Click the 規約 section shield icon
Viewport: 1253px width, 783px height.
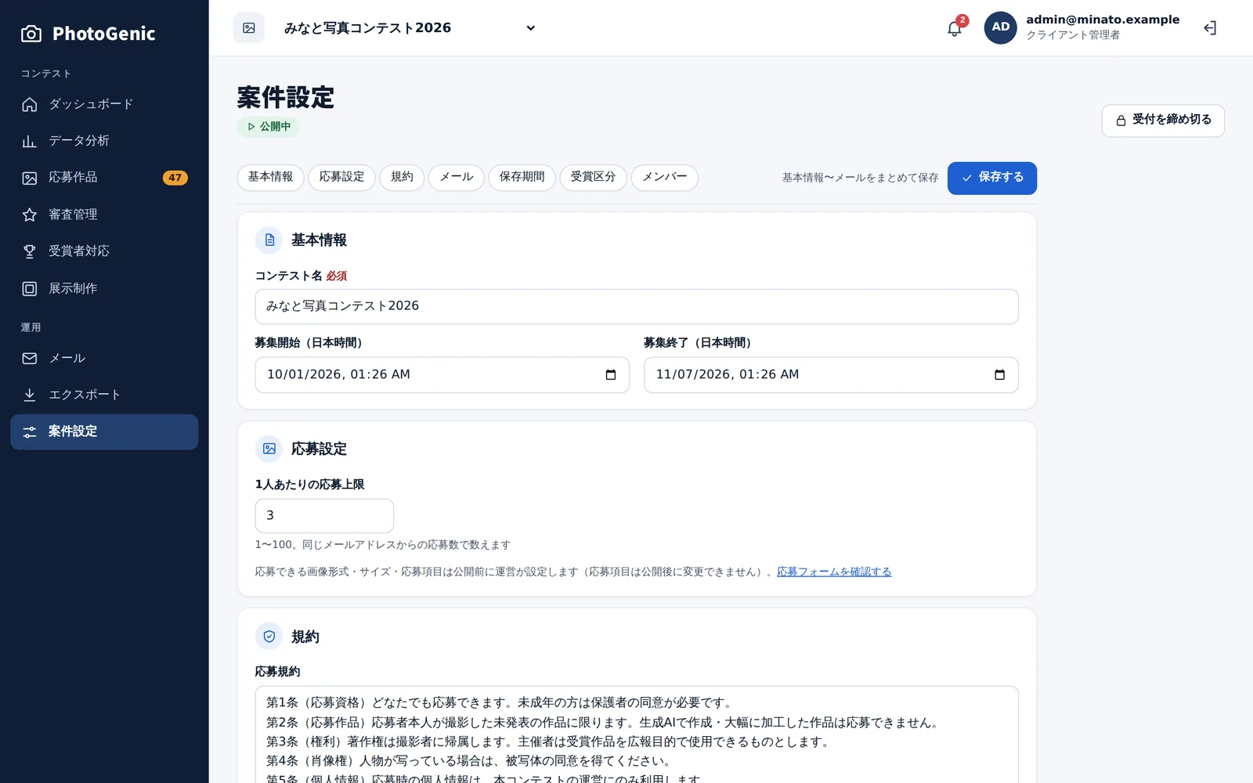point(269,637)
